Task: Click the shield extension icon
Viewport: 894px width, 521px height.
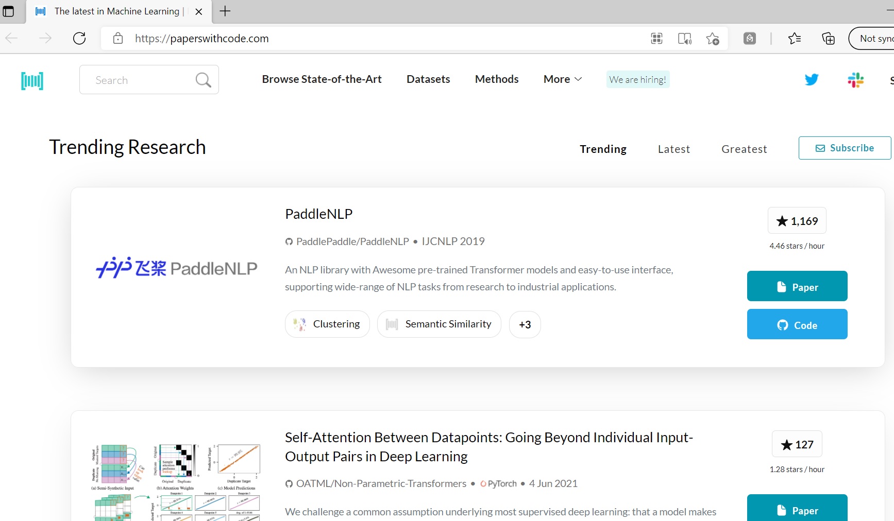Action: coord(750,38)
